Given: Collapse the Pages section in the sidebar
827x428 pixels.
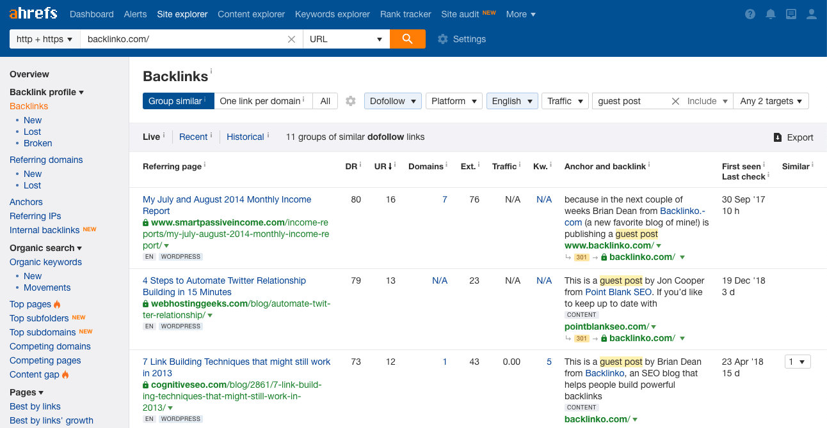Looking at the screenshot, I should tap(27, 392).
